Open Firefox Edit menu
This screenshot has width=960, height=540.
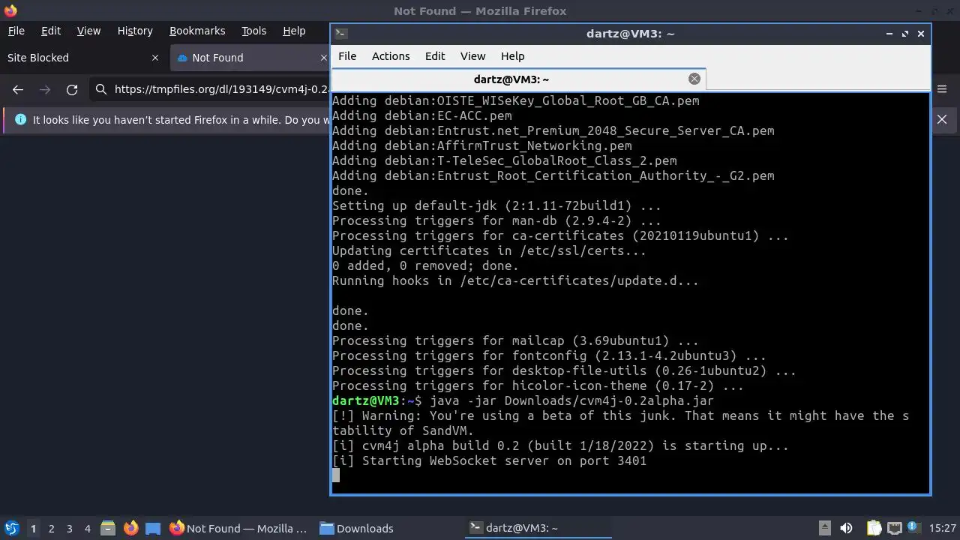coord(51,31)
